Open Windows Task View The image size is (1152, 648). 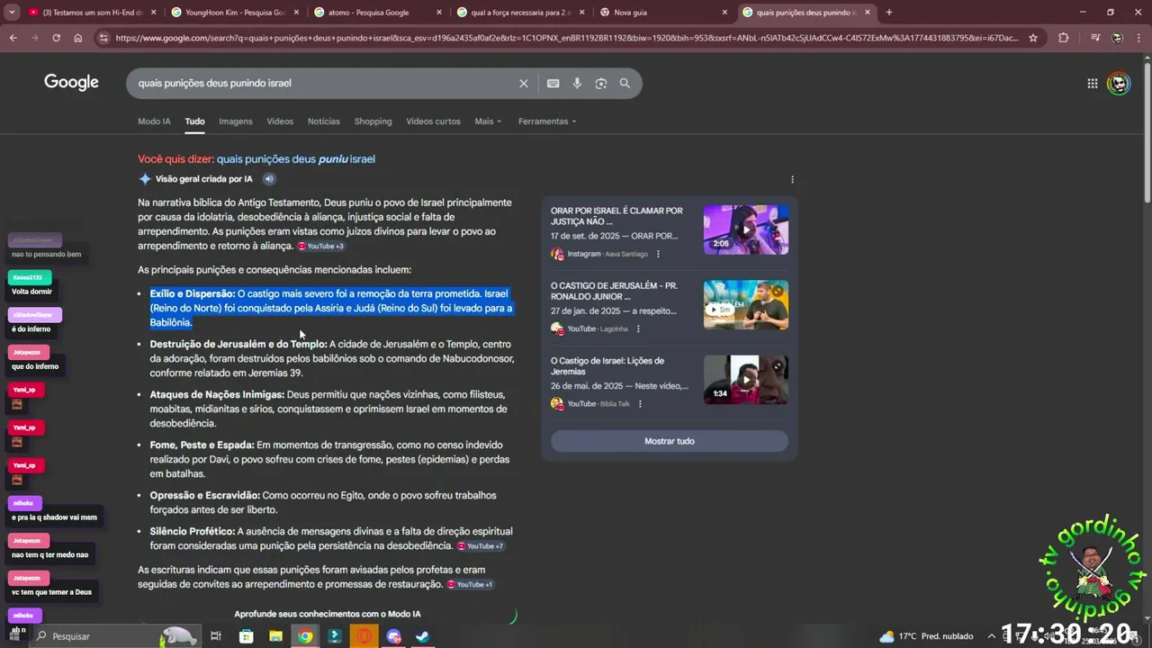pos(216,636)
